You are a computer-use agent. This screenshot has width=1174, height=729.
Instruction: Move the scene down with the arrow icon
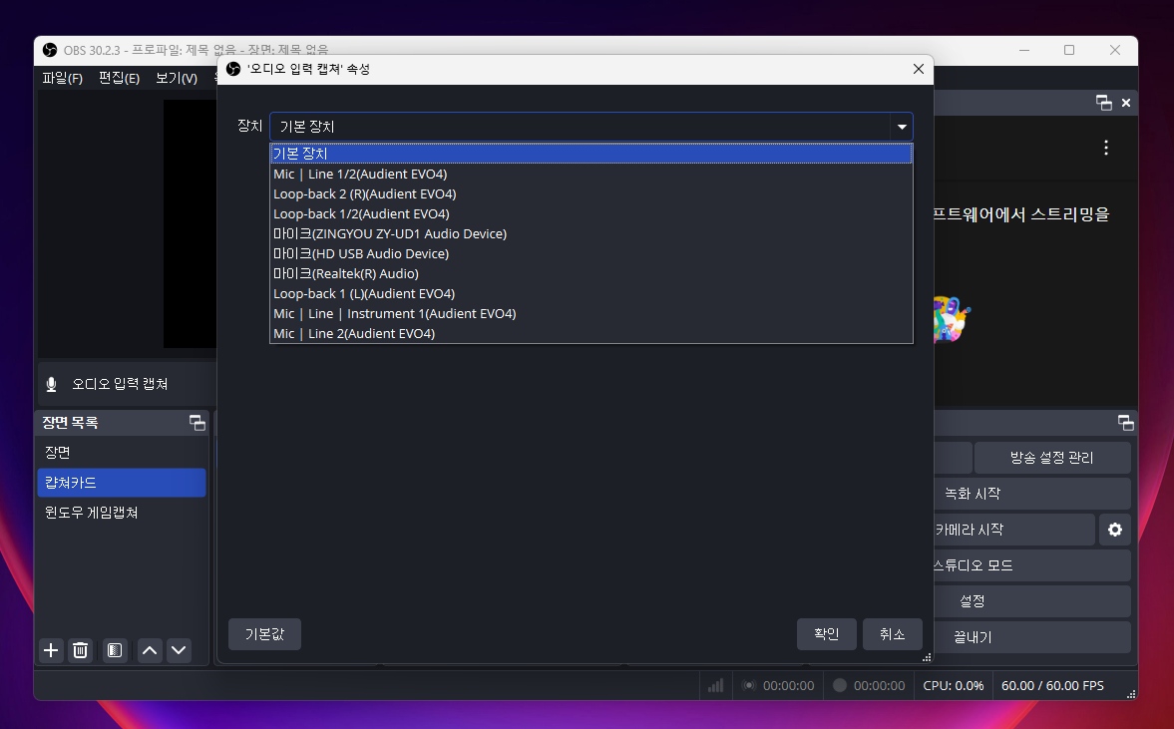[x=179, y=650]
